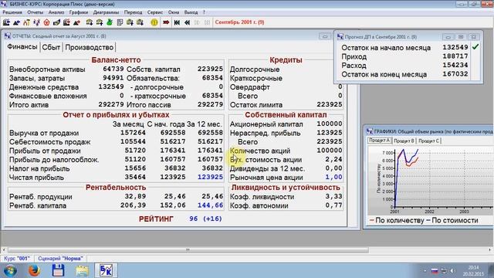Click the dark mountain with red arrow toolbar icon
The width and height of the screenshot is (494, 278).
[x=76, y=22]
